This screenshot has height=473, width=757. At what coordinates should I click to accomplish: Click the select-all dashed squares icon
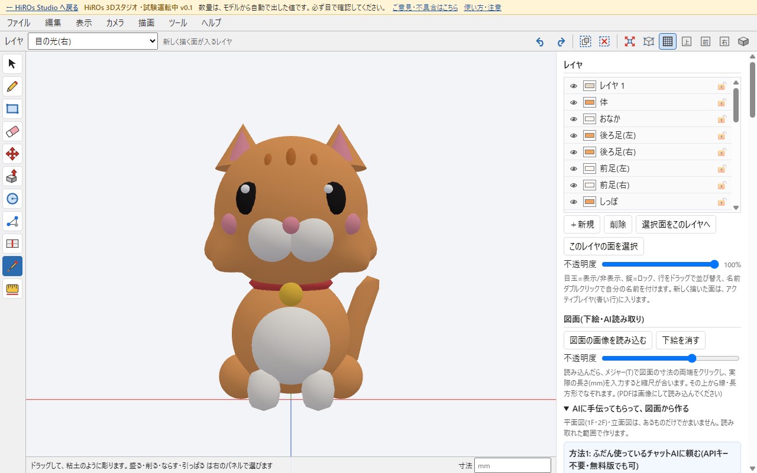tap(585, 41)
